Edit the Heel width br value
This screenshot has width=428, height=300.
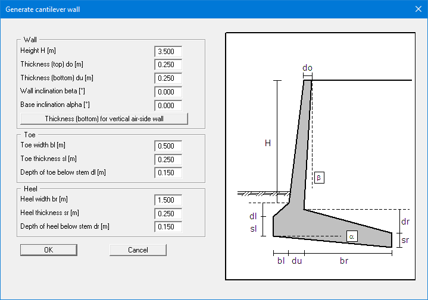pyautogui.click(x=168, y=200)
